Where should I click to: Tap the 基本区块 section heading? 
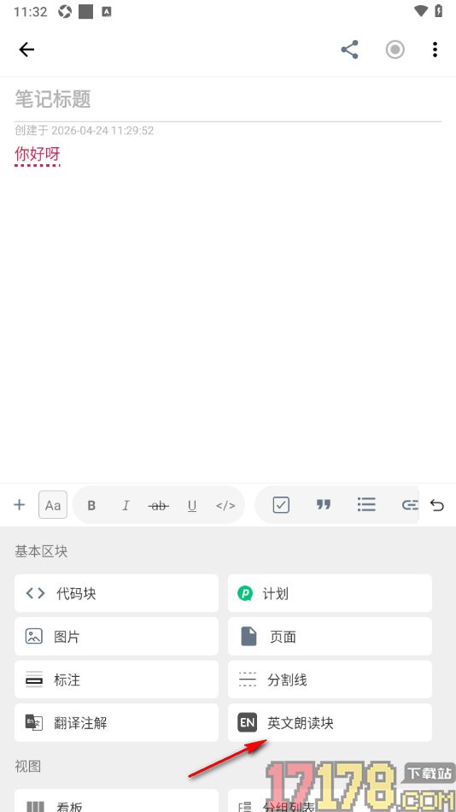(41, 551)
